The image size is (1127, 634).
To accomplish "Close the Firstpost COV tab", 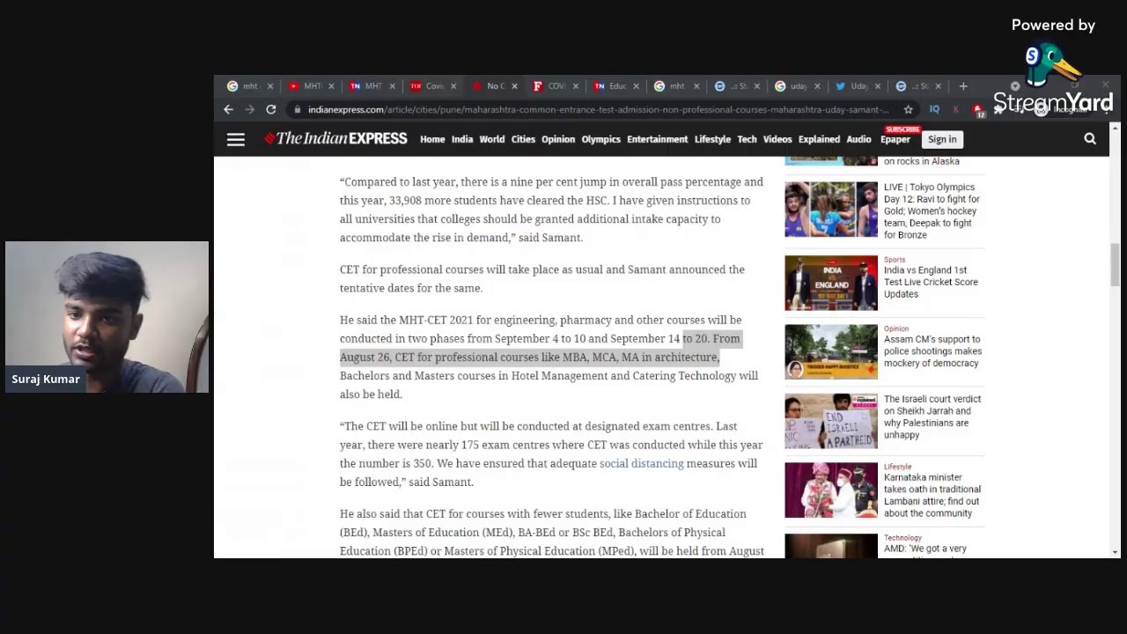I will 576,86.
